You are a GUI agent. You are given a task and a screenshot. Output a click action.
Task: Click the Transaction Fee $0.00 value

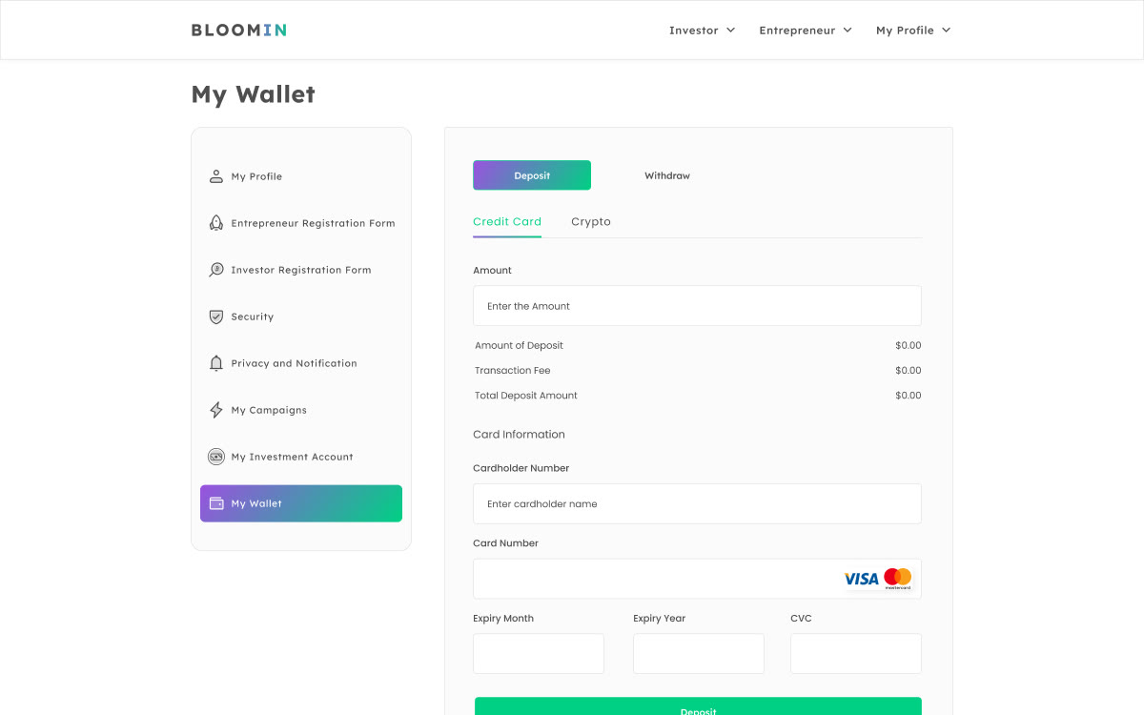click(909, 370)
